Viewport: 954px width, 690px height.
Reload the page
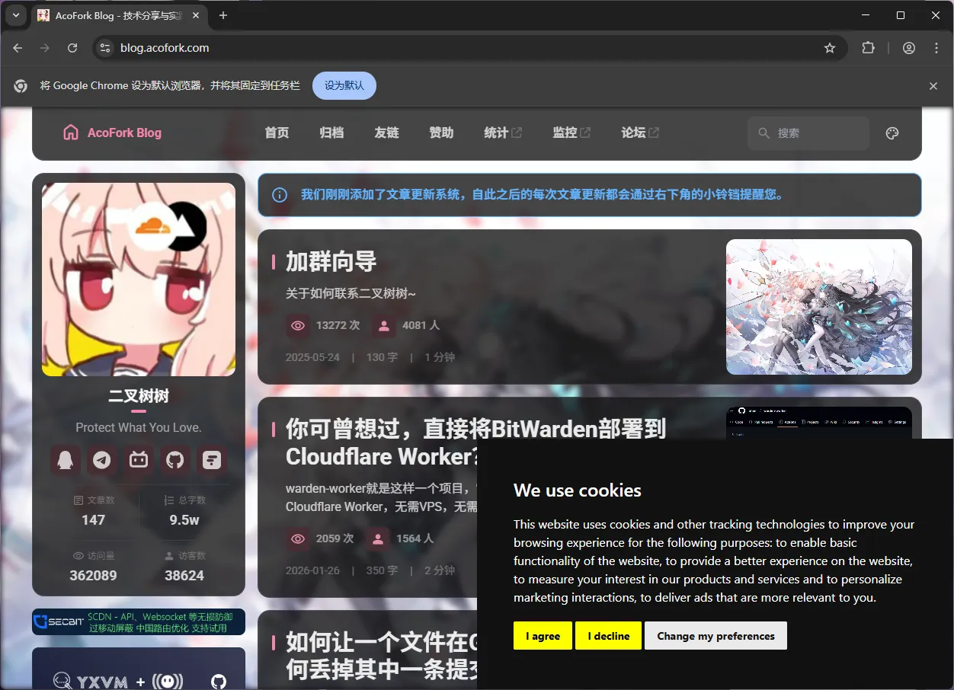point(72,48)
